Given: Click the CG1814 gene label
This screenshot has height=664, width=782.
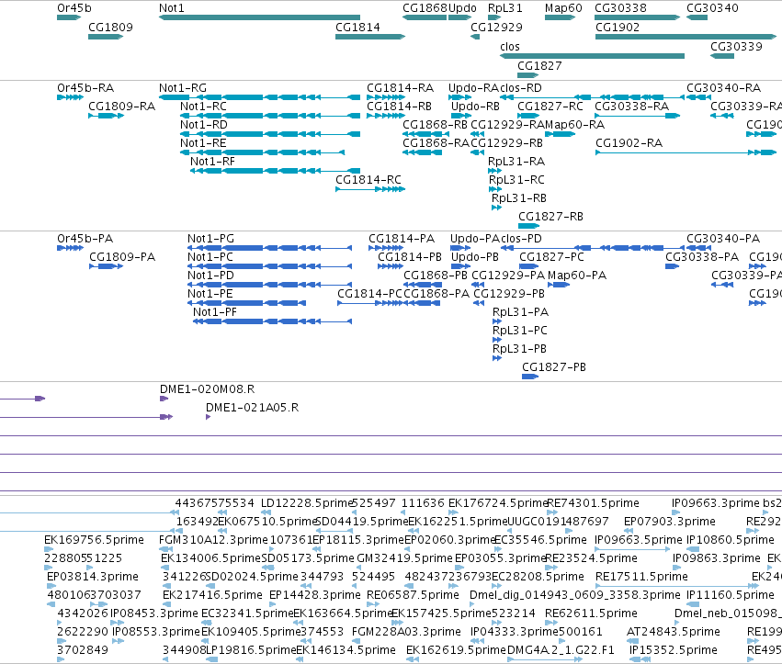Looking at the screenshot, I should [357, 27].
